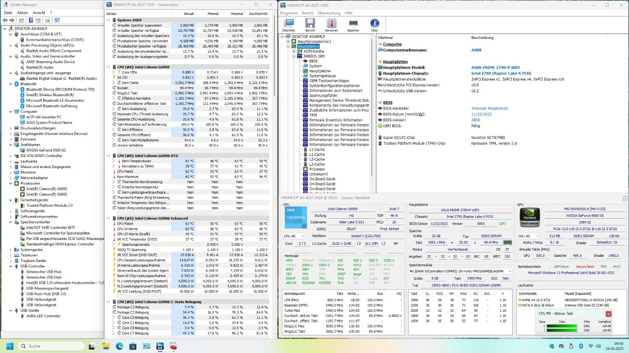Click the Bluetooth tray icon
Screen dimensions: 629x353
pos(581,346)
